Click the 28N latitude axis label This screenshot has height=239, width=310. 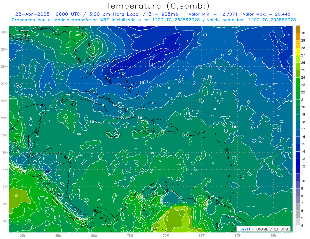click(x=4, y=49)
